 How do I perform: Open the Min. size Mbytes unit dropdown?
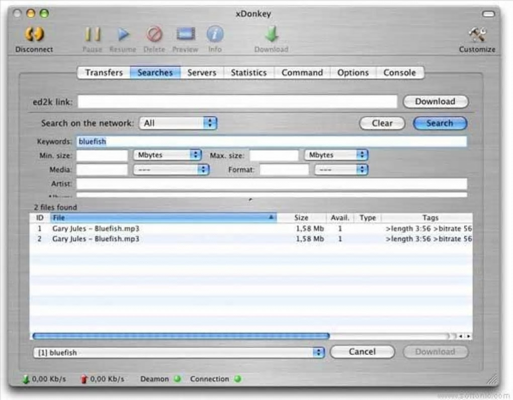pyautogui.click(x=167, y=155)
